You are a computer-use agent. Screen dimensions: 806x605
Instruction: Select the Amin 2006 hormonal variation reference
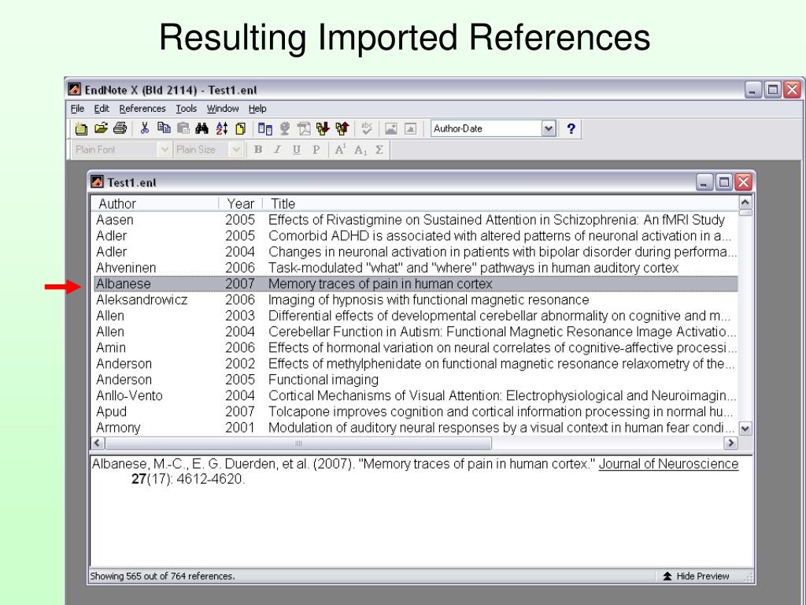pyautogui.click(x=416, y=347)
